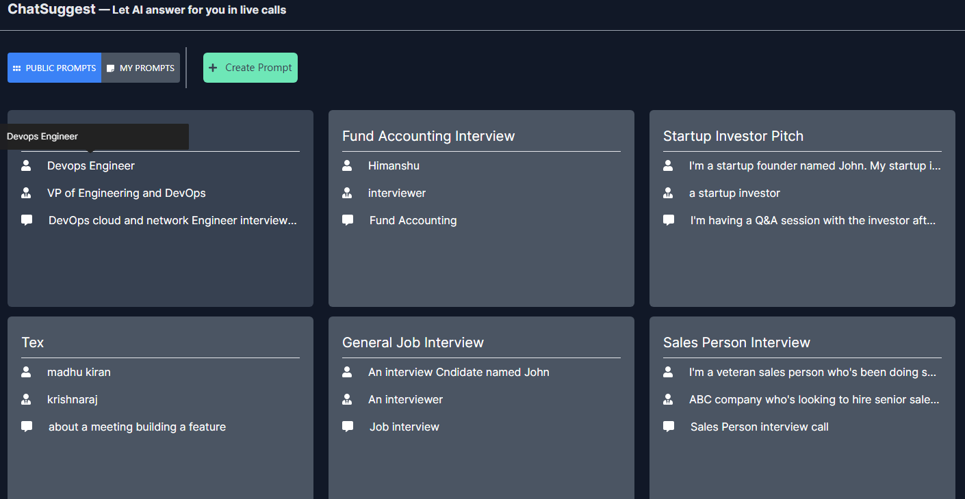Screen dimensions: 965x499
Task: Click person icon beside Devops Engineer
Action: tap(27, 165)
